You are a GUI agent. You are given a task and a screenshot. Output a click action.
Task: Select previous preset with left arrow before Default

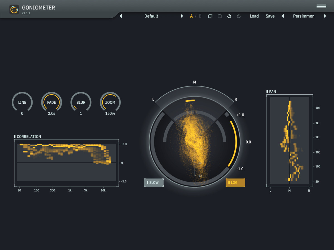121,16
